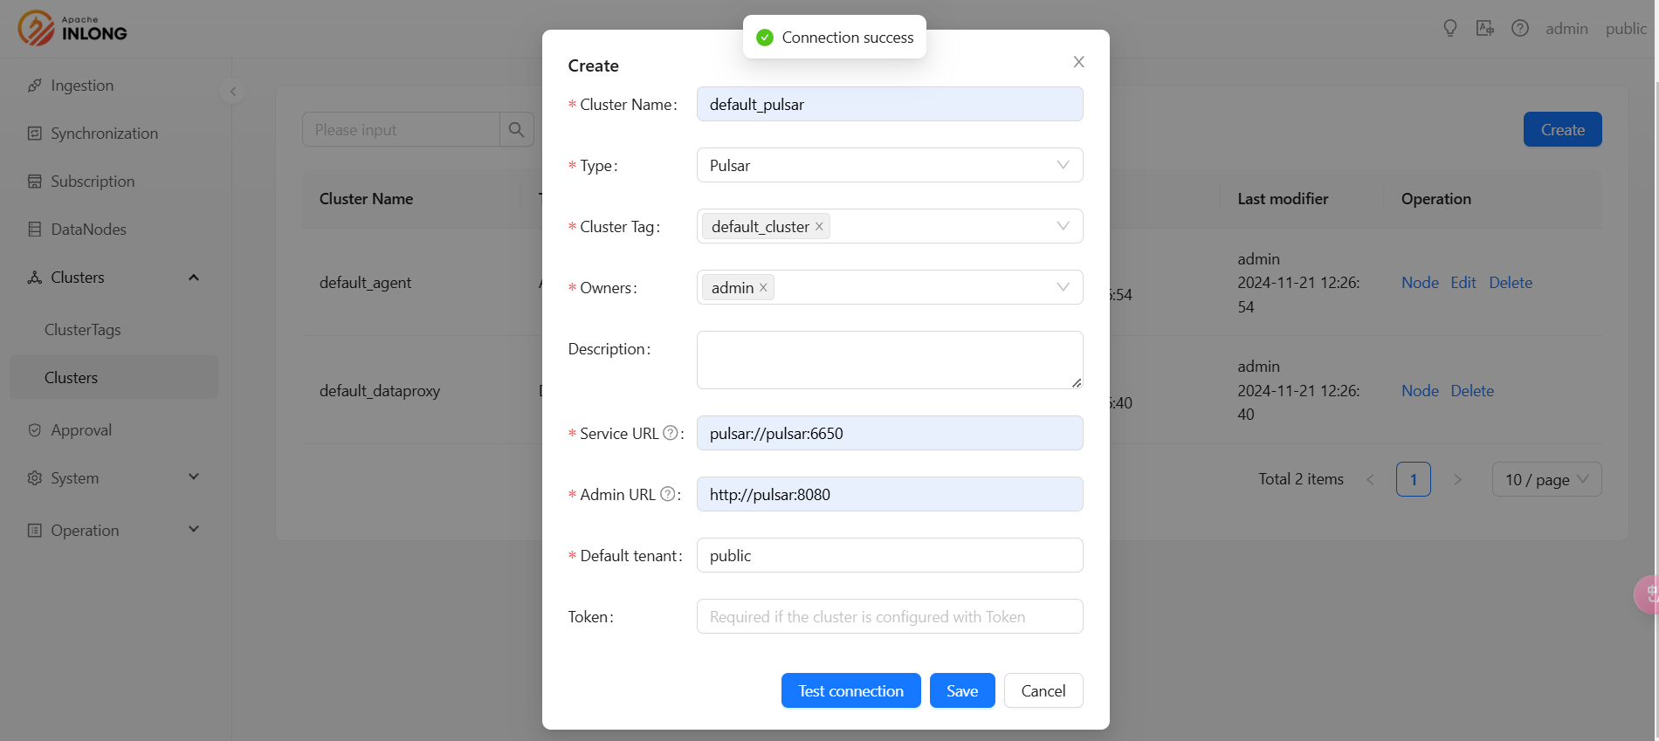Remove the default_cluster tag
The image size is (1659, 741).
[819, 227]
